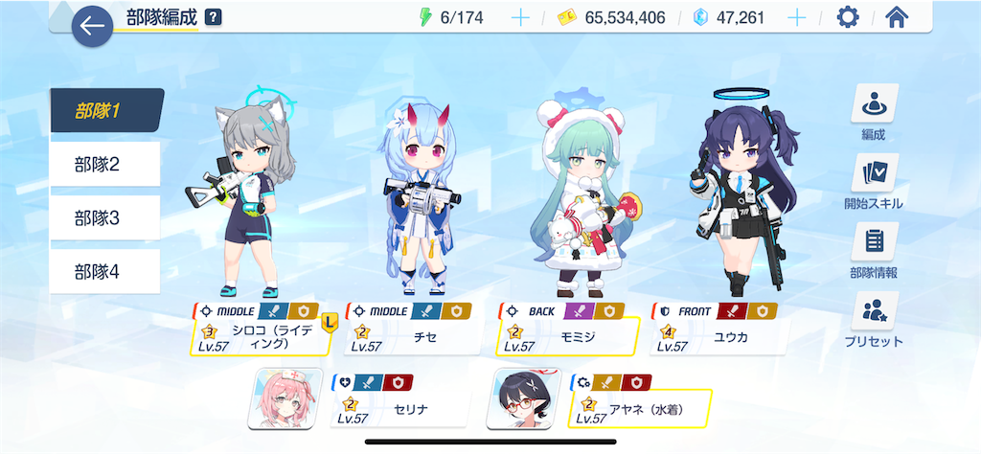Select アヤネ(水着) portrait thumbnail
This screenshot has width=981, height=454.
click(x=524, y=398)
